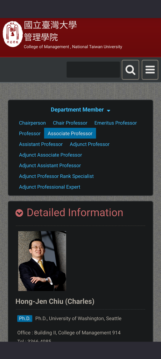
Task: Click the magnifying glass search icon
Action: coord(130,70)
